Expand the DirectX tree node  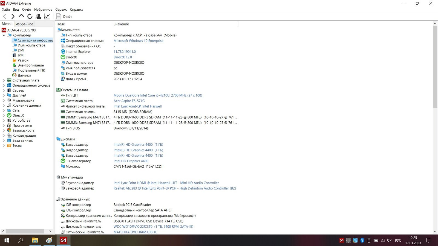tap(4, 116)
